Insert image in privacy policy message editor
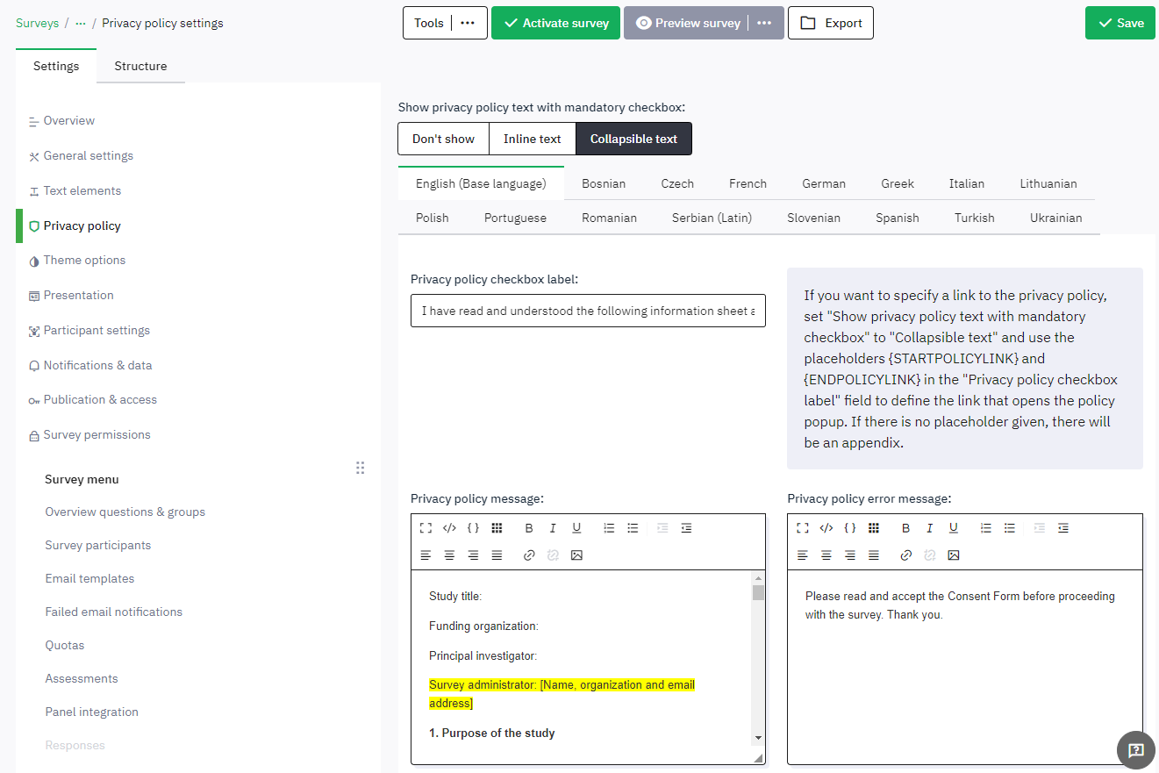The width and height of the screenshot is (1159, 773). [x=576, y=555]
